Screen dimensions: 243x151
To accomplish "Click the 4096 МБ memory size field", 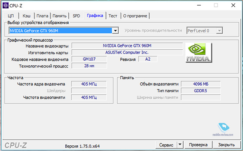I will point(201,84).
